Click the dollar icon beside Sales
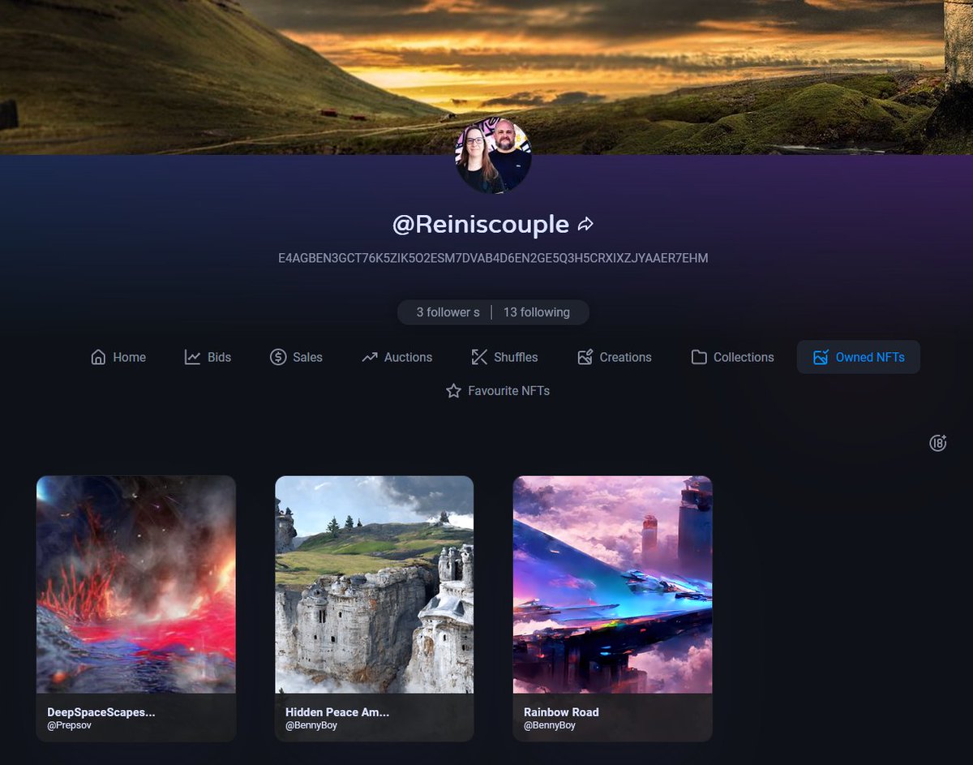The width and height of the screenshot is (973, 765). [278, 357]
